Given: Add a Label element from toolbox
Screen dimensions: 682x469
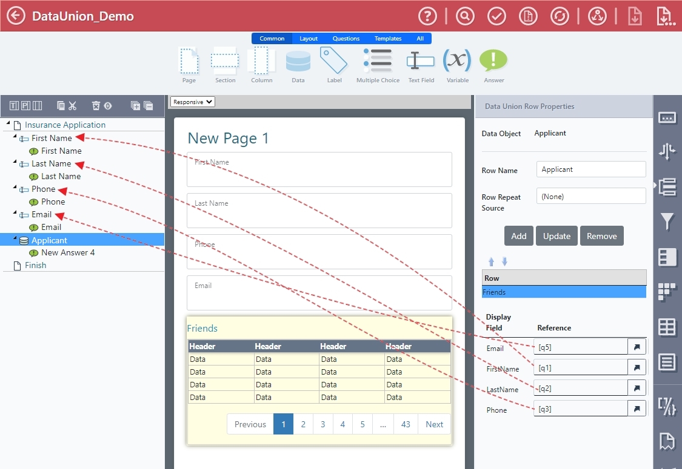Looking at the screenshot, I should [334, 65].
